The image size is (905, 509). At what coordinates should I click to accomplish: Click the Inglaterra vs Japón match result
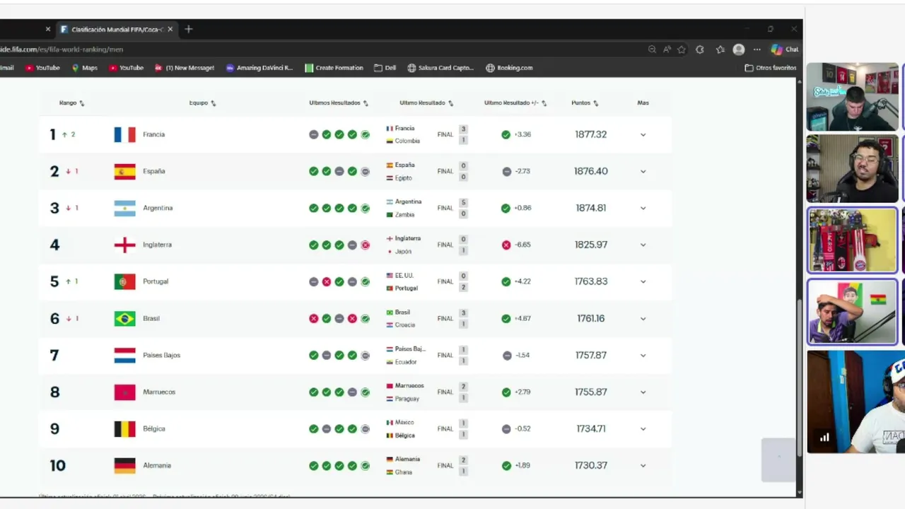point(426,245)
